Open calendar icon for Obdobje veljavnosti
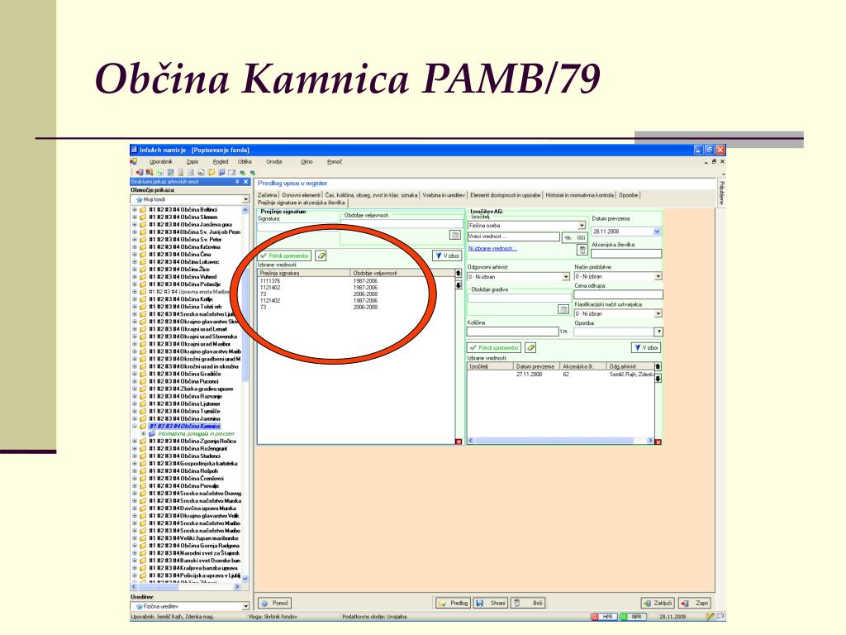 coord(455,235)
